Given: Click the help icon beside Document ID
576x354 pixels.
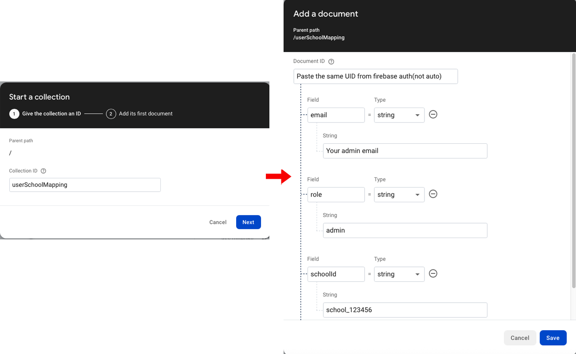Looking at the screenshot, I should (331, 62).
